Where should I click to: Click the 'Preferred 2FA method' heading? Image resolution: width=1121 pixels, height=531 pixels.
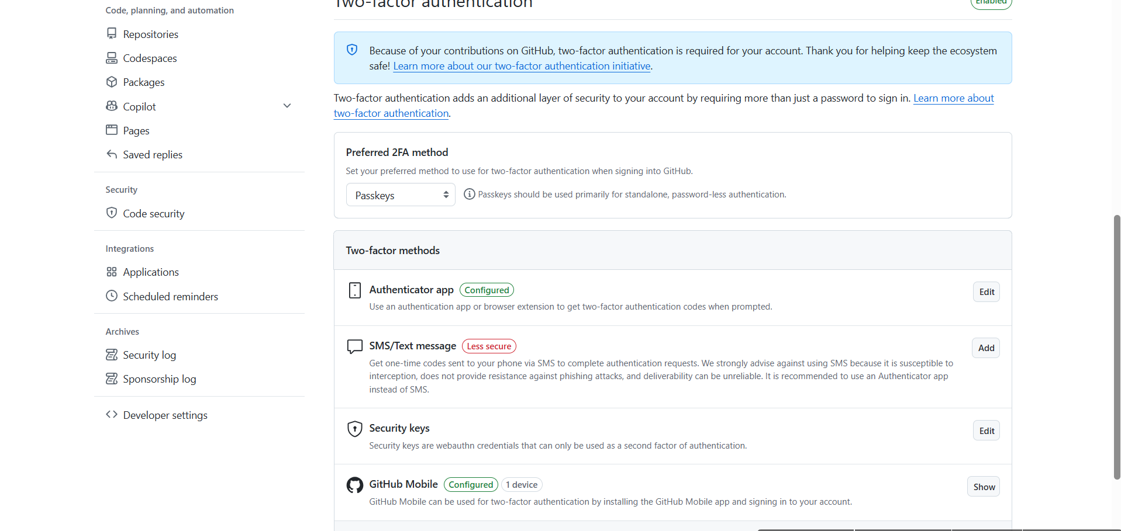pos(397,152)
